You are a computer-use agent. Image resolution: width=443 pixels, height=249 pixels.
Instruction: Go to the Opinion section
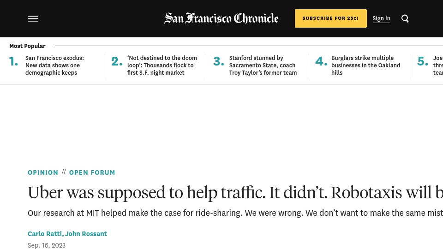pos(43,172)
